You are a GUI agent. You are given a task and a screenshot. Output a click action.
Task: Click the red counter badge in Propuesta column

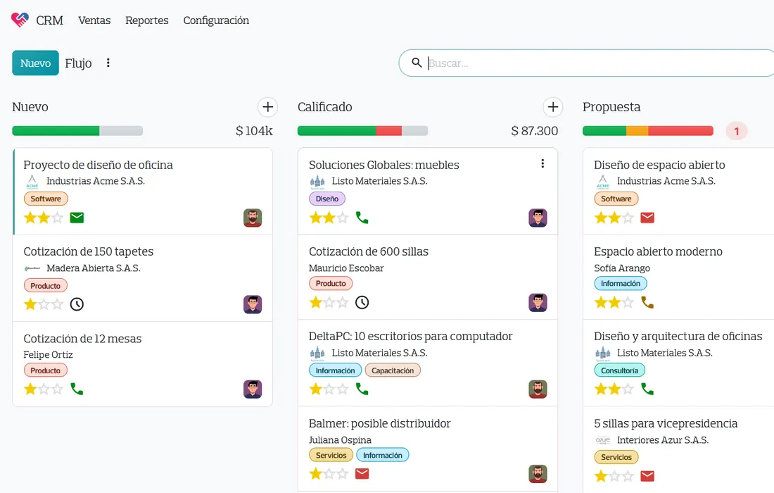click(737, 132)
